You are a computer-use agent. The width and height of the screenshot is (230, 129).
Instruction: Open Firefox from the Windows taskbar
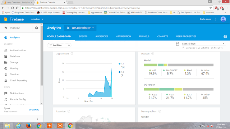(x=29, y=126)
